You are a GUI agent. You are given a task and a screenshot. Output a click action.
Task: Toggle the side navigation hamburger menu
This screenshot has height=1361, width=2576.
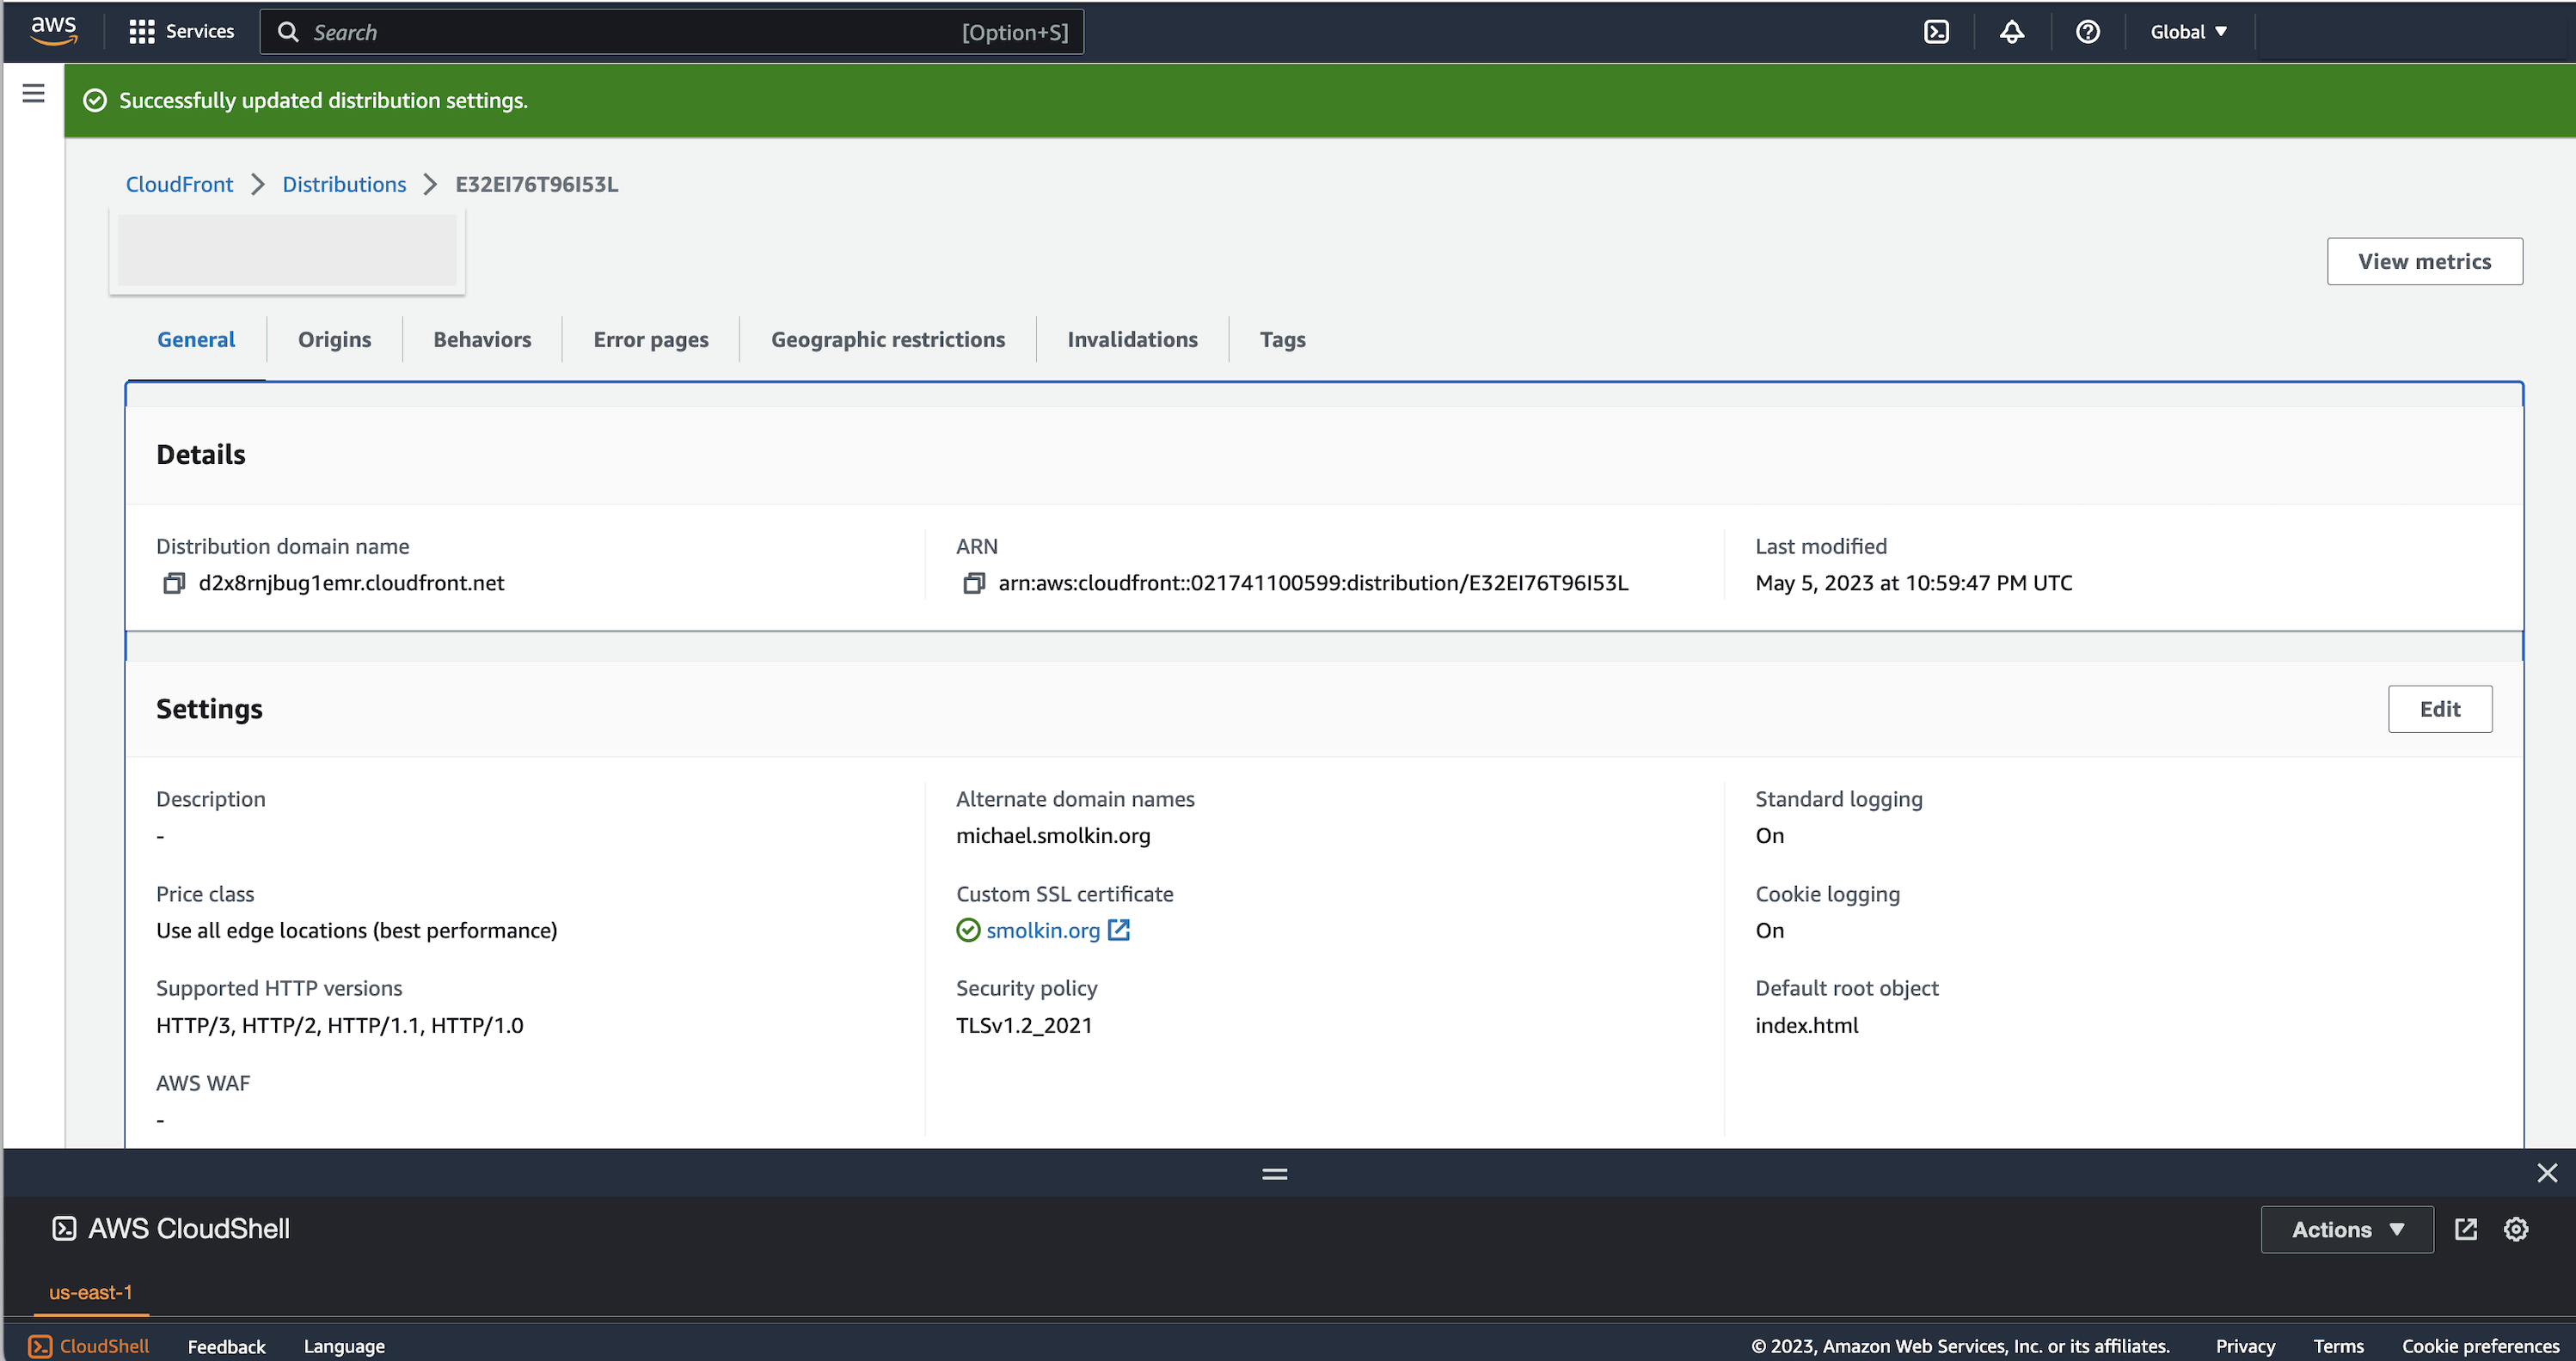pyautogui.click(x=34, y=94)
